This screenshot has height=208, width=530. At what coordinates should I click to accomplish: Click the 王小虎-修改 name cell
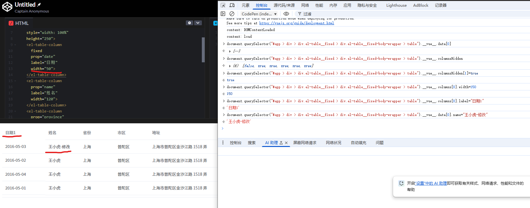tap(59, 147)
